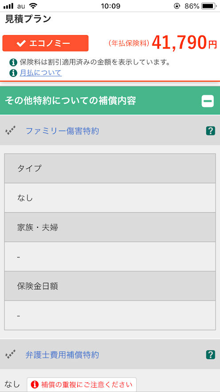The width and height of the screenshot is (220, 392).
Task: Tap the その他特約についての補償内容 header bar
Action: tap(110, 101)
